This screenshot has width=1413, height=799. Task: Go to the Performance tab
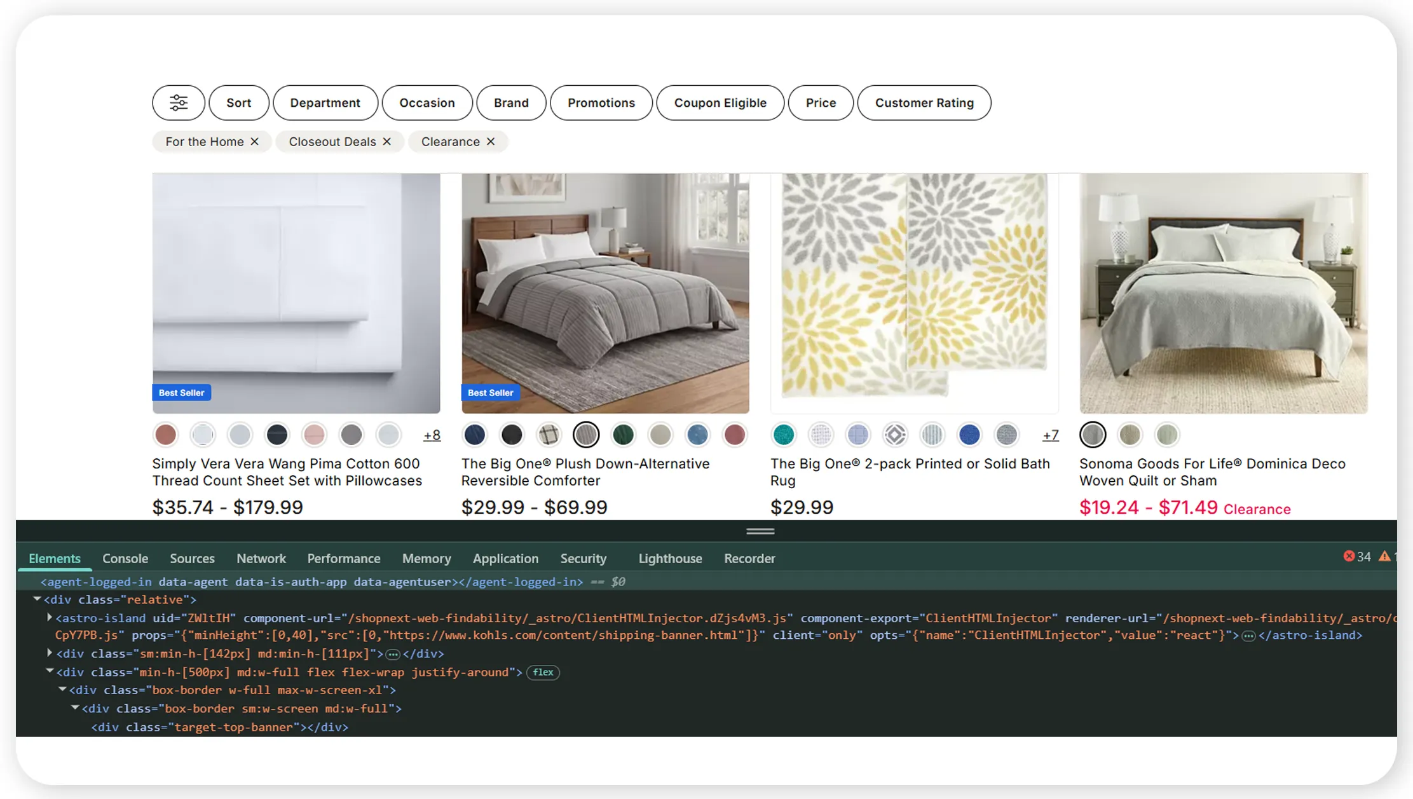(x=344, y=558)
